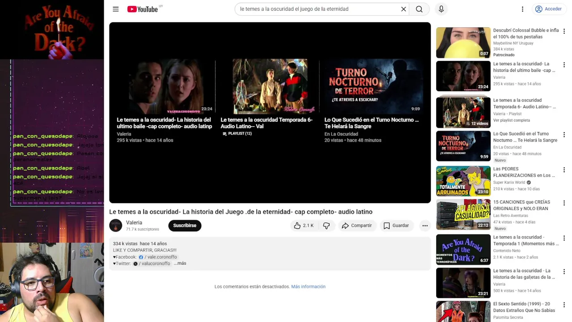Open Twitter link valucoronoffo

pyautogui.click(x=152, y=264)
